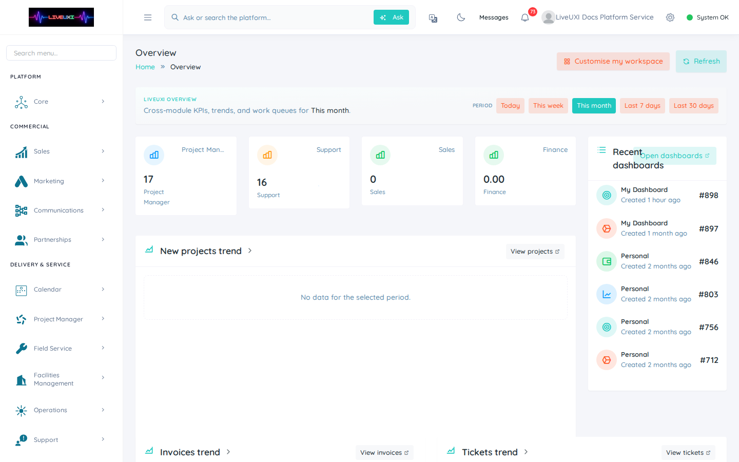Select the Last 7 days period
Image resolution: width=739 pixels, height=462 pixels.
coord(643,106)
